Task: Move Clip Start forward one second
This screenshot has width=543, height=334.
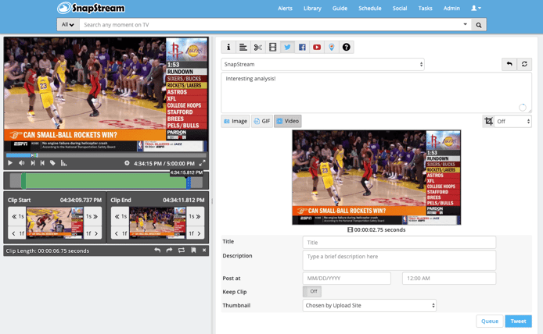Action: 92,217
